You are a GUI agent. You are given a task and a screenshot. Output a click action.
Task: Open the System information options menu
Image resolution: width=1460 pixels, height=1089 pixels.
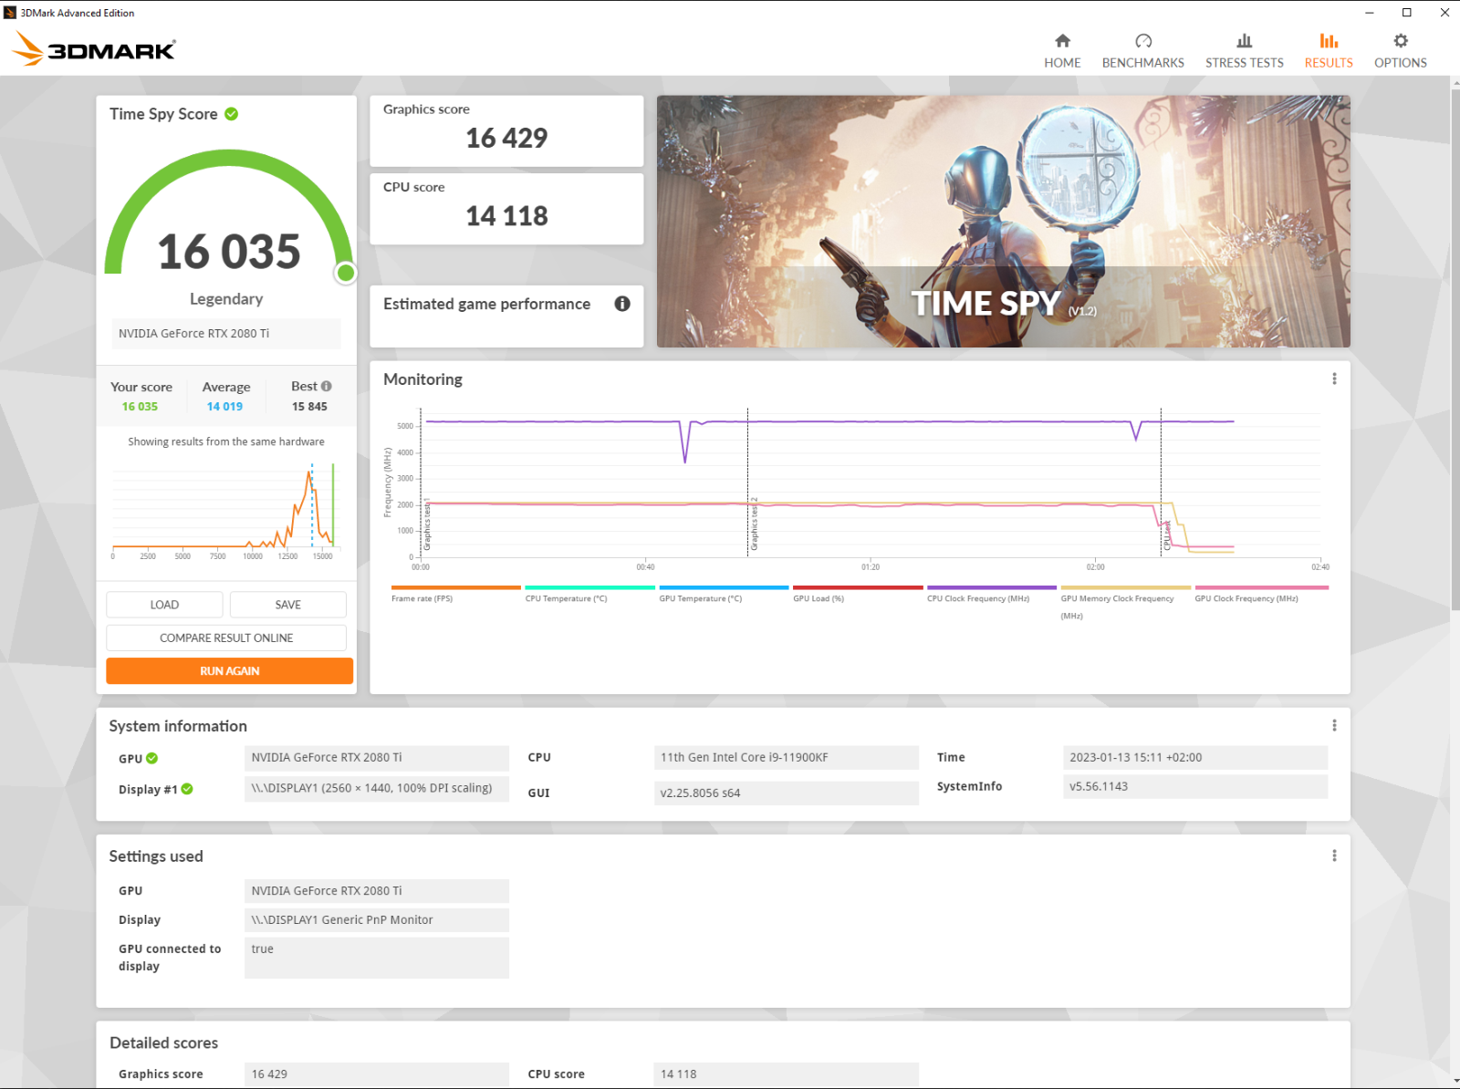pyautogui.click(x=1334, y=725)
